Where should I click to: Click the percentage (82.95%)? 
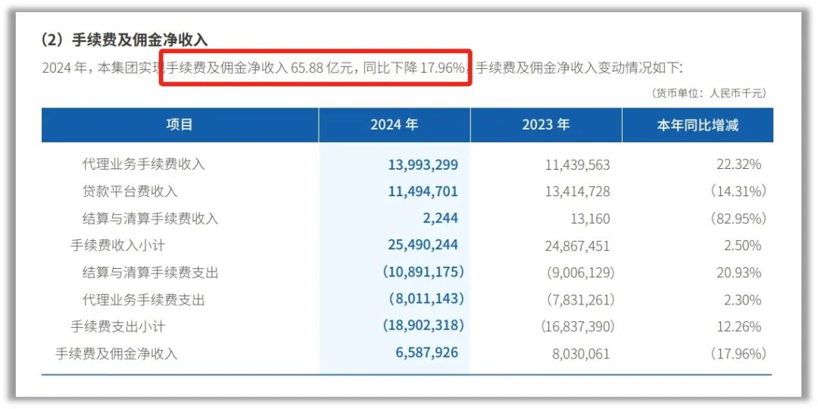pos(738,219)
